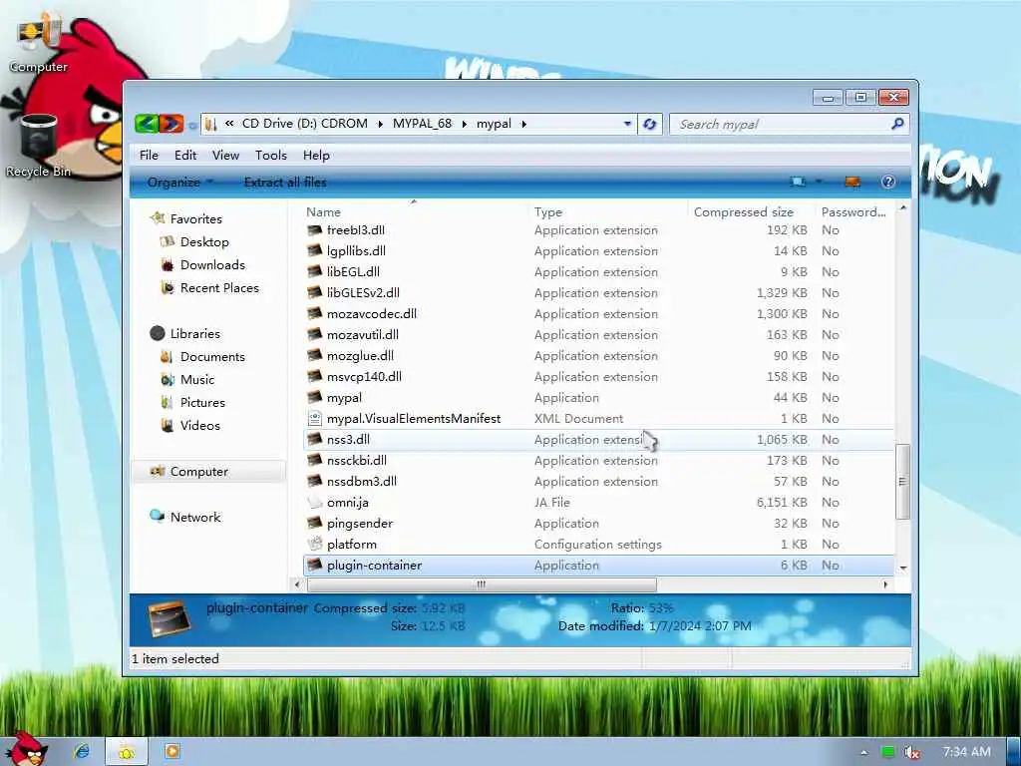1021x766 pixels.
Task: Open the Help menu
Action: 316,155
